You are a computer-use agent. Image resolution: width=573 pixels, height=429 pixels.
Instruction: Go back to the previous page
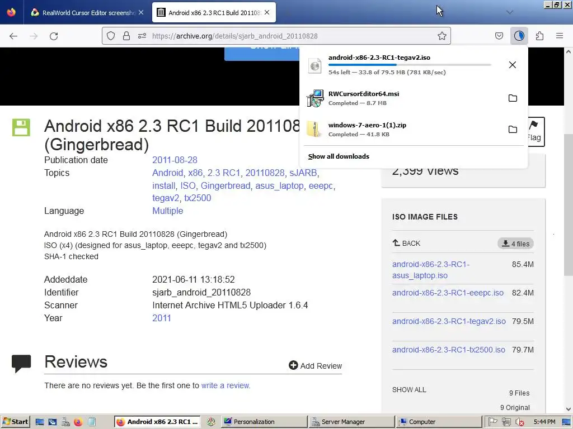(13, 36)
